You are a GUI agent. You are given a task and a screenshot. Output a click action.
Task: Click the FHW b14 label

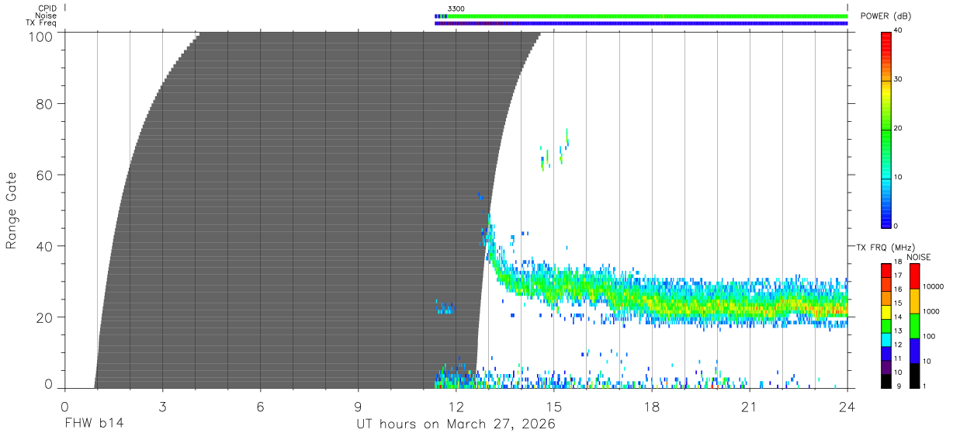(94, 424)
